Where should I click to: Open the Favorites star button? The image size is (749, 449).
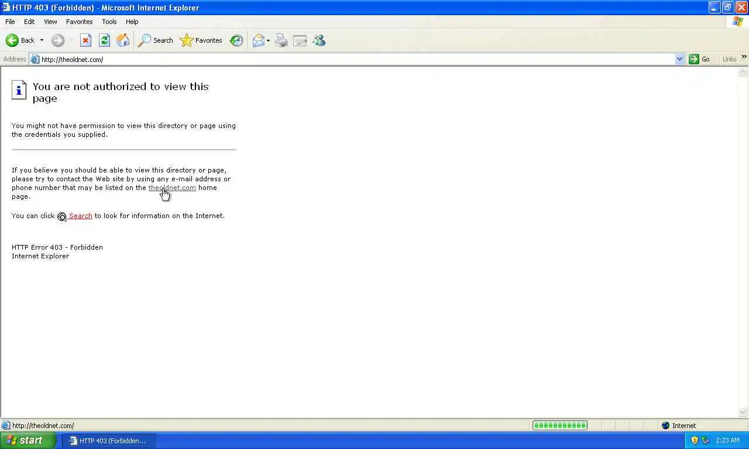[201, 40]
